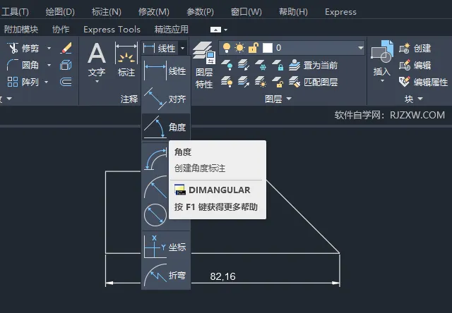Open the 标注(N) menu
The width and height of the screenshot is (452, 313).
coord(107,12)
